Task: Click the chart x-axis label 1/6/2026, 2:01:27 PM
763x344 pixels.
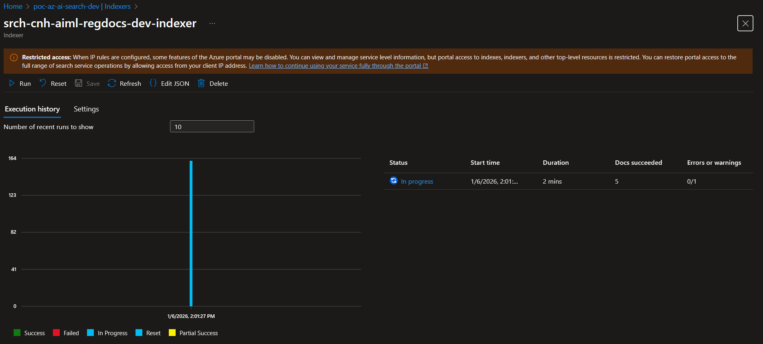Action: coord(191,316)
